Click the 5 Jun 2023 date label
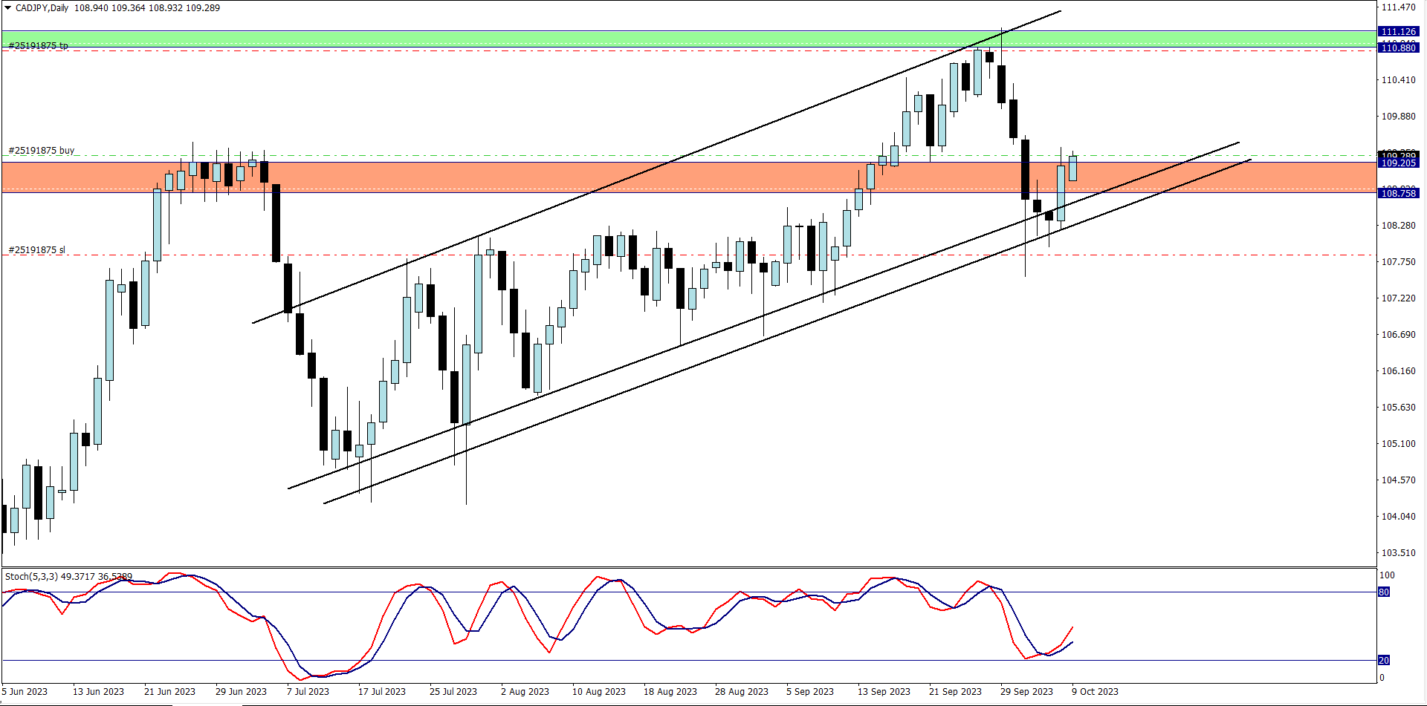This screenshot has width=1427, height=706. (25, 692)
